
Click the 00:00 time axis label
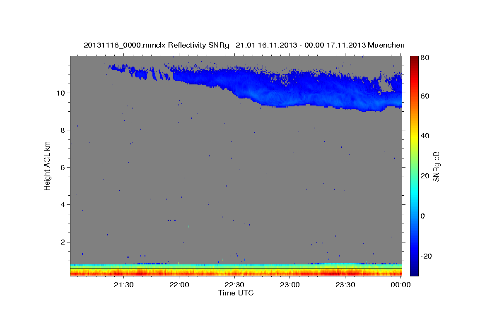(400, 285)
